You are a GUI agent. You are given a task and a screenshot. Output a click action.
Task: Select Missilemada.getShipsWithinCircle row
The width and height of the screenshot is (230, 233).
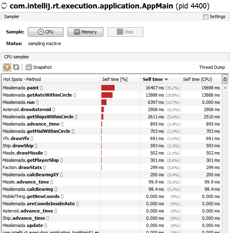click(111, 117)
